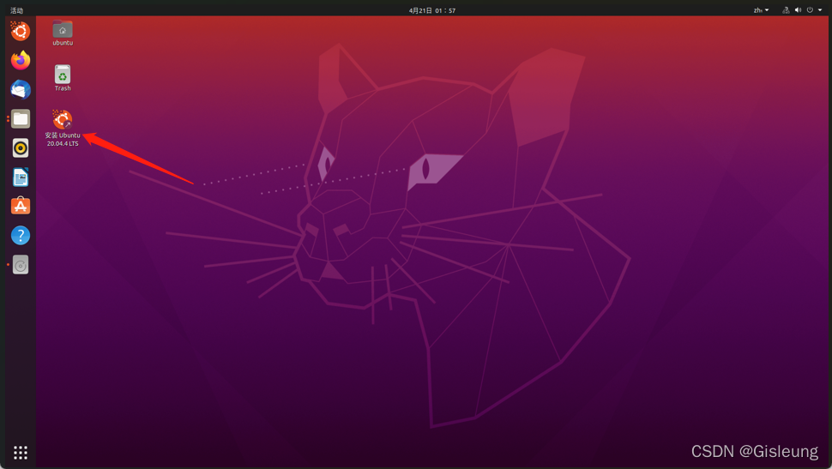
Task: Open the Files manager in dock
Action: coord(21,119)
